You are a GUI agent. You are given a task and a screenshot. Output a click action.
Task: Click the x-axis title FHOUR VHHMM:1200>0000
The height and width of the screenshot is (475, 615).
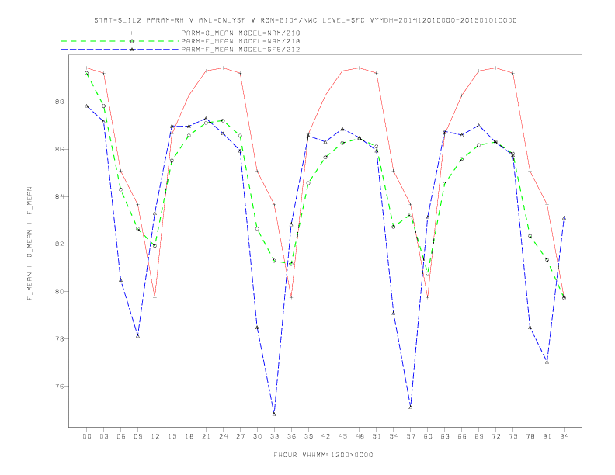pos(323,455)
